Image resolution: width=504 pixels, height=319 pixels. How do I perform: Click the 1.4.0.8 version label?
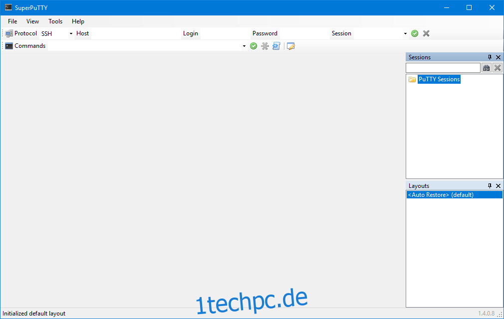[486, 314]
